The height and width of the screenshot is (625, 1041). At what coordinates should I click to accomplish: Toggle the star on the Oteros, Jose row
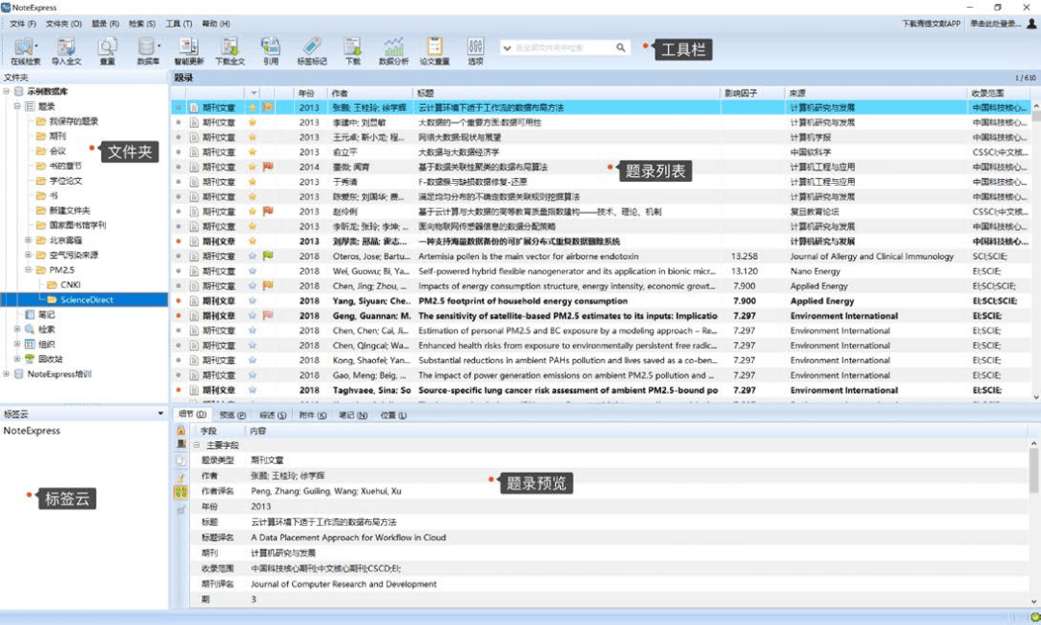(x=253, y=256)
